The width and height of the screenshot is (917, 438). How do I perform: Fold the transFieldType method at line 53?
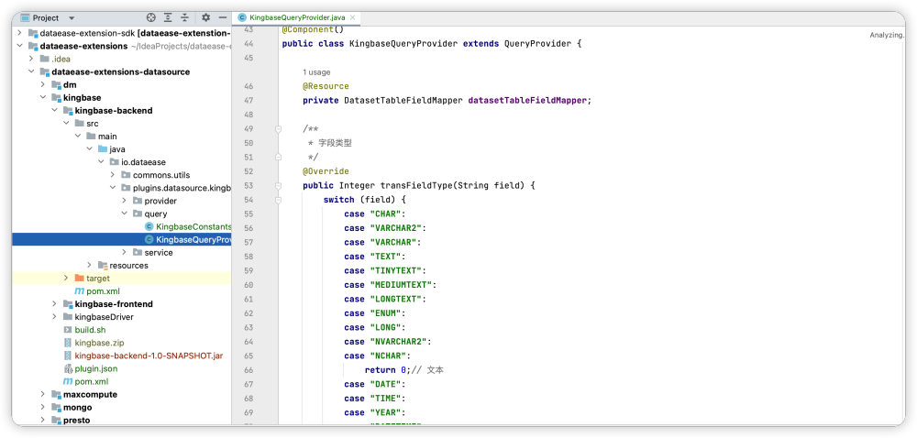(x=279, y=186)
